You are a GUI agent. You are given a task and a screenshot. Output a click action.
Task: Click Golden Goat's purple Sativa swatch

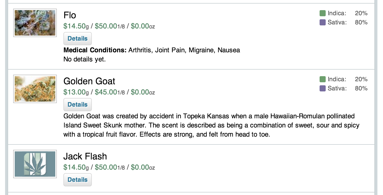322,88
